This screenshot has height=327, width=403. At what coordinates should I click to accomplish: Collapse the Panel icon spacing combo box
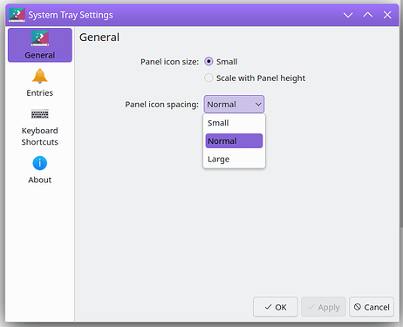pyautogui.click(x=234, y=104)
